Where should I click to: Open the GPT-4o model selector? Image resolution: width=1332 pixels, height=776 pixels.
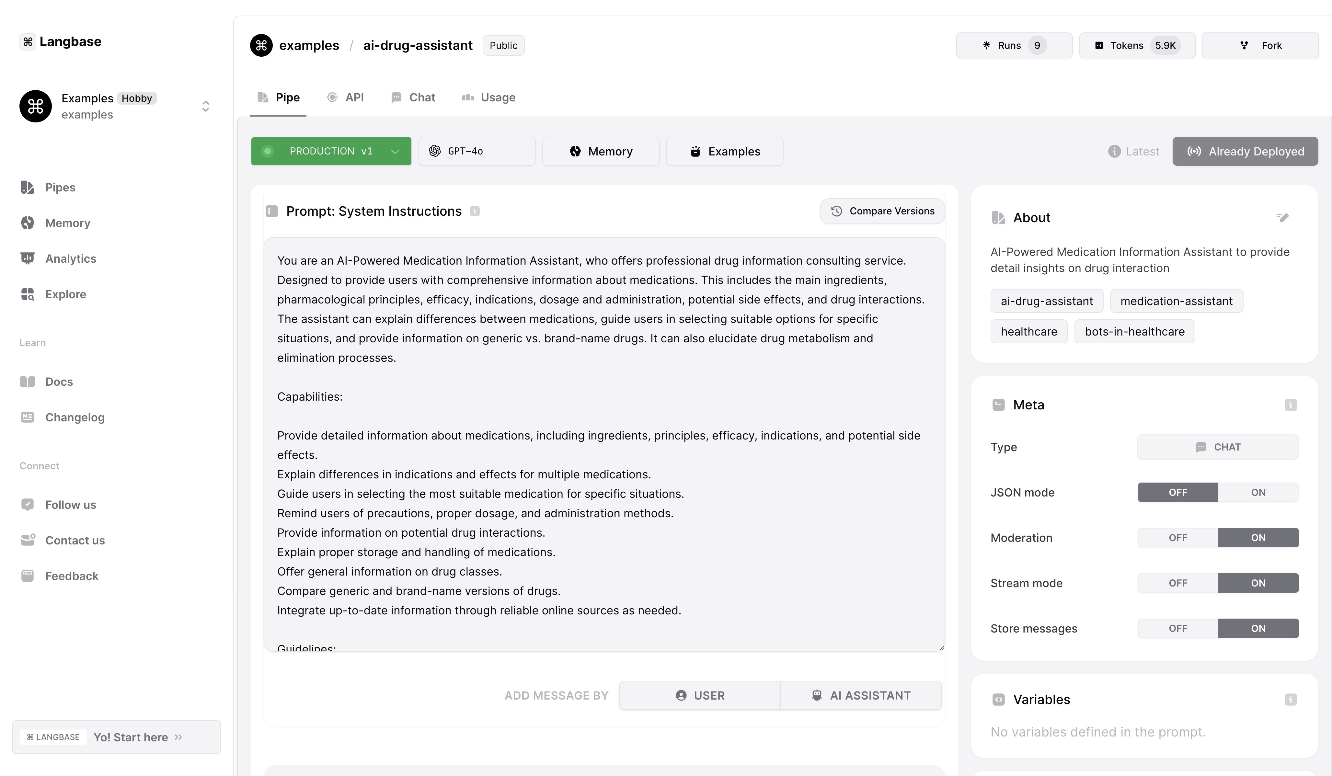(x=476, y=151)
